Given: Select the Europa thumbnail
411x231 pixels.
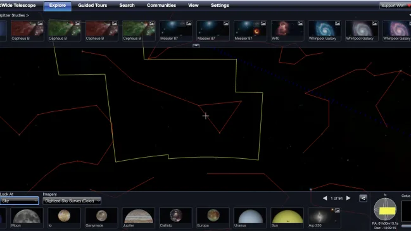Looking at the screenshot, I should coord(213,217).
